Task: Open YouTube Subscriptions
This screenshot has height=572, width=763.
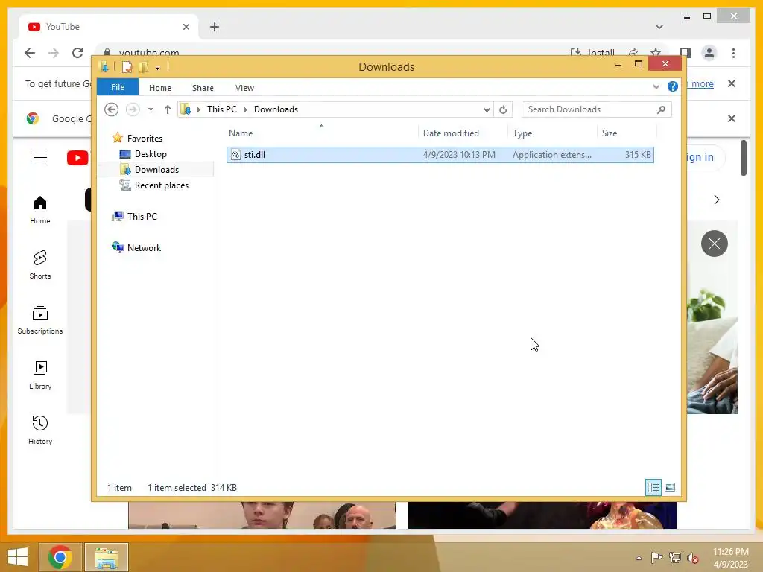Action: 40,320
